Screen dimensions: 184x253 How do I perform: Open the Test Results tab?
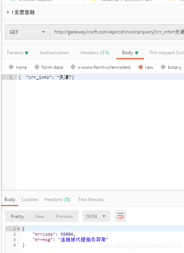pos(90,200)
